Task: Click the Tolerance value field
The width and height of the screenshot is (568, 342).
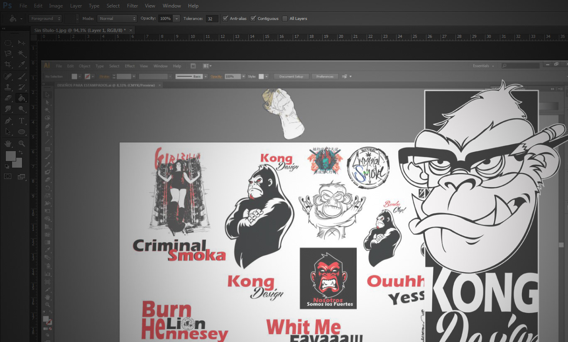Action: pyautogui.click(x=212, y=19)
